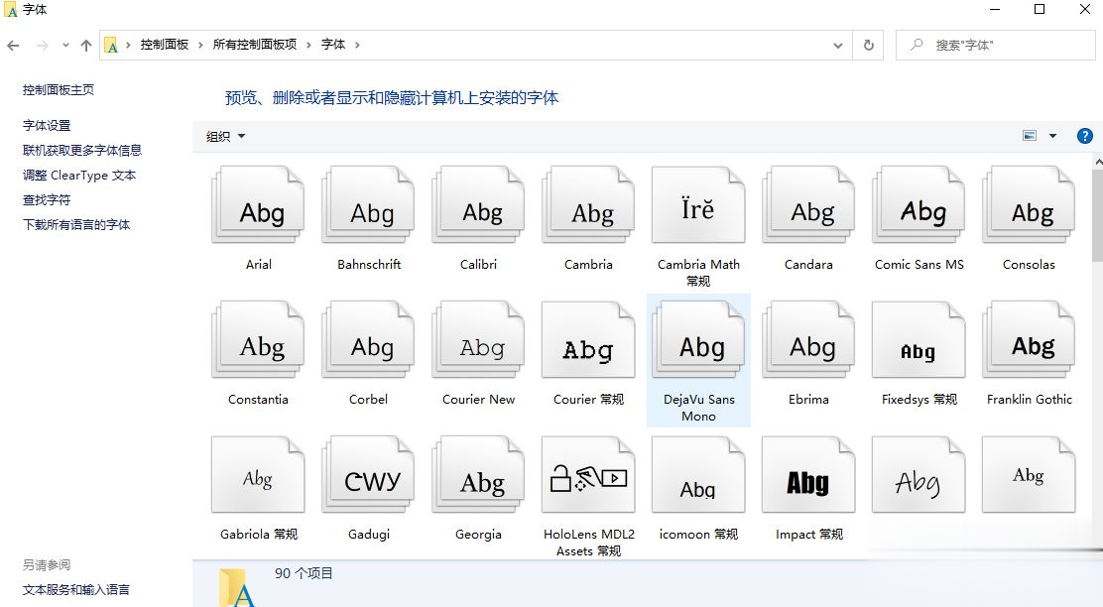Select the handwriting-style font icon in third row

pos(919,475)
